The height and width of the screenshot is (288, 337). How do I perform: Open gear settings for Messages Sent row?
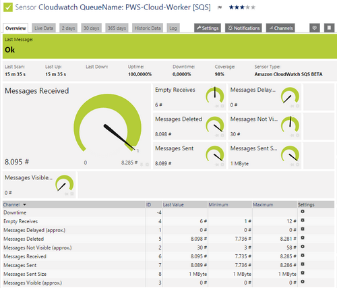(x=303, y=264)
